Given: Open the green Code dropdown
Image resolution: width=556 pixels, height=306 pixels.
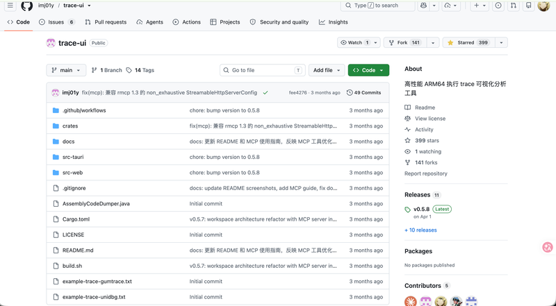Looking at the screenshot, I should (x=368, y=70).
